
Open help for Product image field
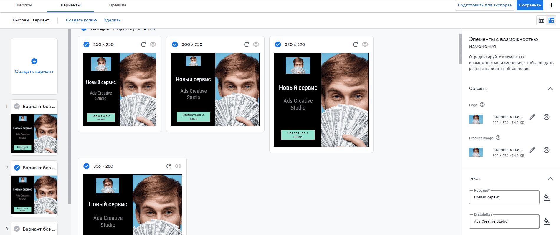point(498,138)
